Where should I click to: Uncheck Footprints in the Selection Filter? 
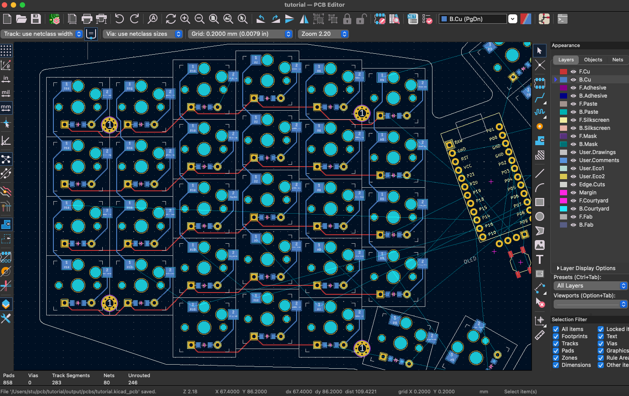(x=556, y=336)
